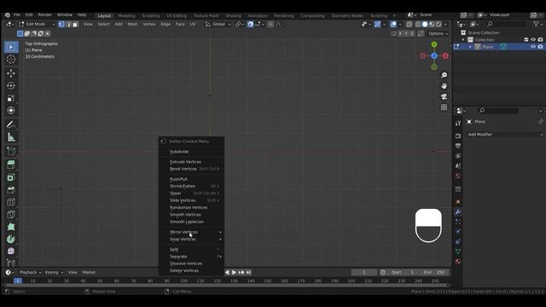Image resolution: width=546 pixels, height=307 pixels.
Task: Enable face select mode
Action: (x=75, y=24)
